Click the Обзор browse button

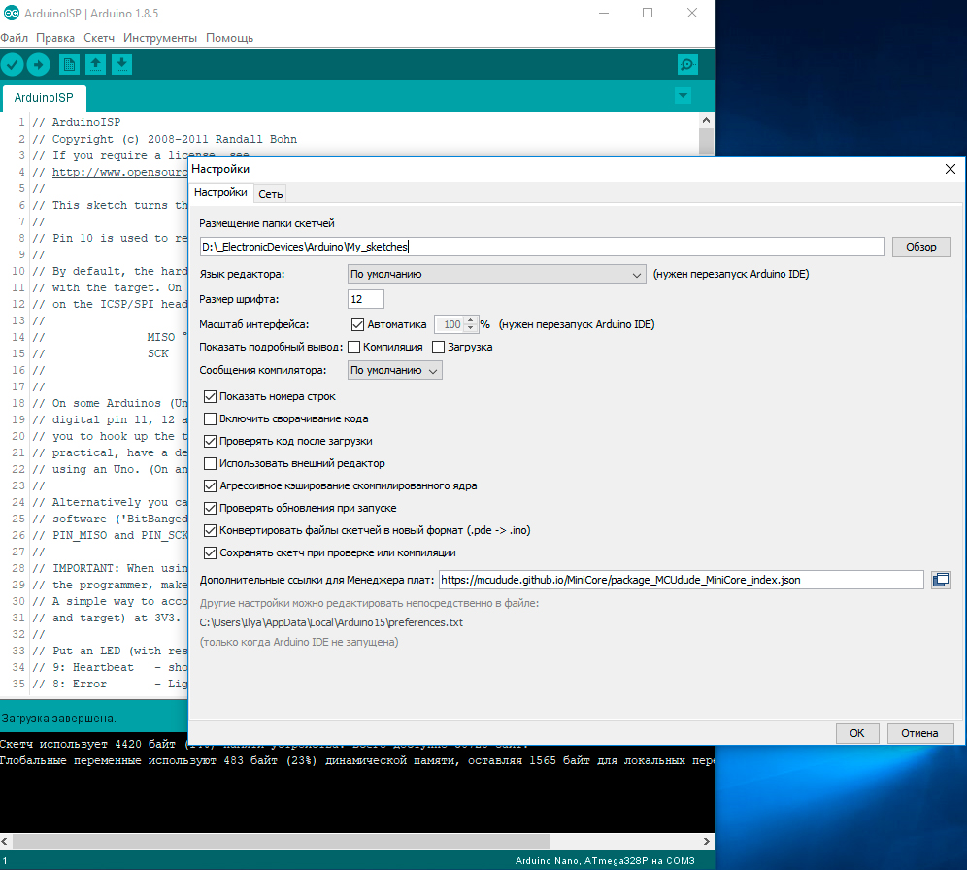click(x=921, y=247)
